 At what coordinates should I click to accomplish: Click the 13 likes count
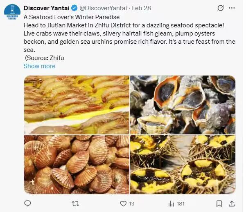(x=131, y=204)
